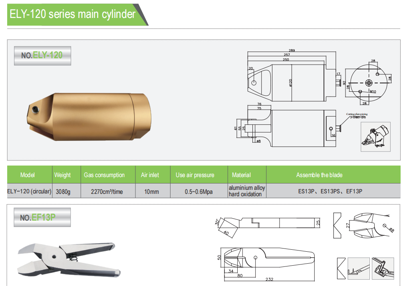The height and width of the screenshot is (286, 409).
Task: Select the NO.EF13P label badge
Action: [x=42, y=217]
